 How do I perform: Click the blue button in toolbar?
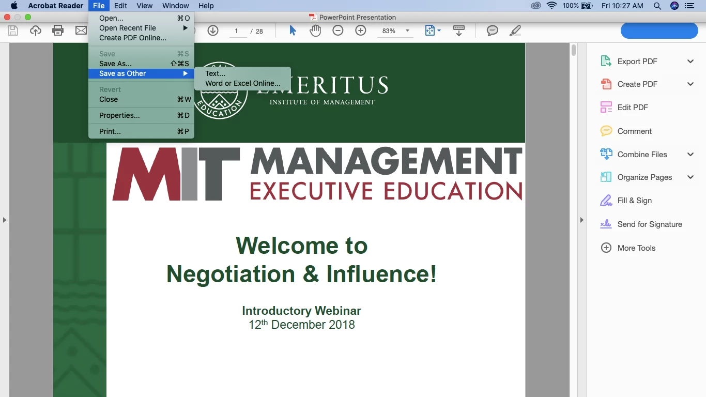click(659, 30)
